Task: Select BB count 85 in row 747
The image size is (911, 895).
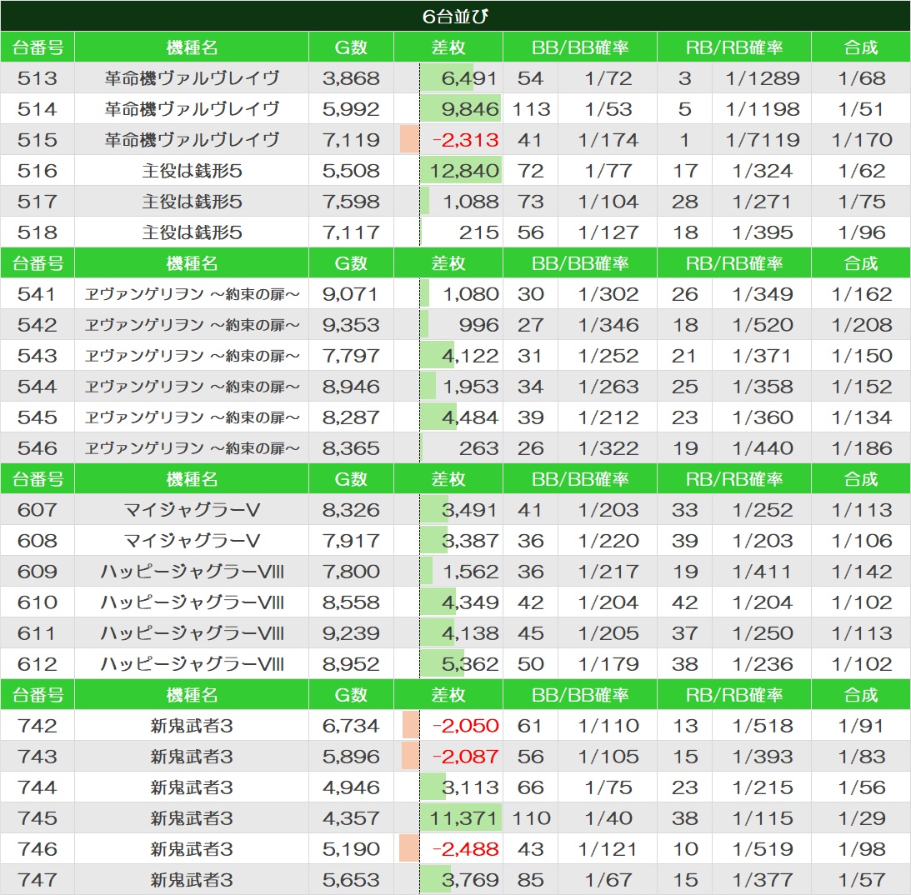Action: pos(530,878)
